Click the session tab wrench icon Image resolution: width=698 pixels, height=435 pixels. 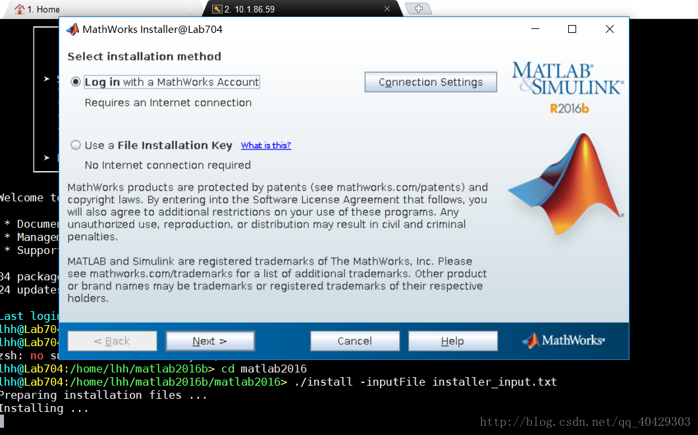pos(217,9)
